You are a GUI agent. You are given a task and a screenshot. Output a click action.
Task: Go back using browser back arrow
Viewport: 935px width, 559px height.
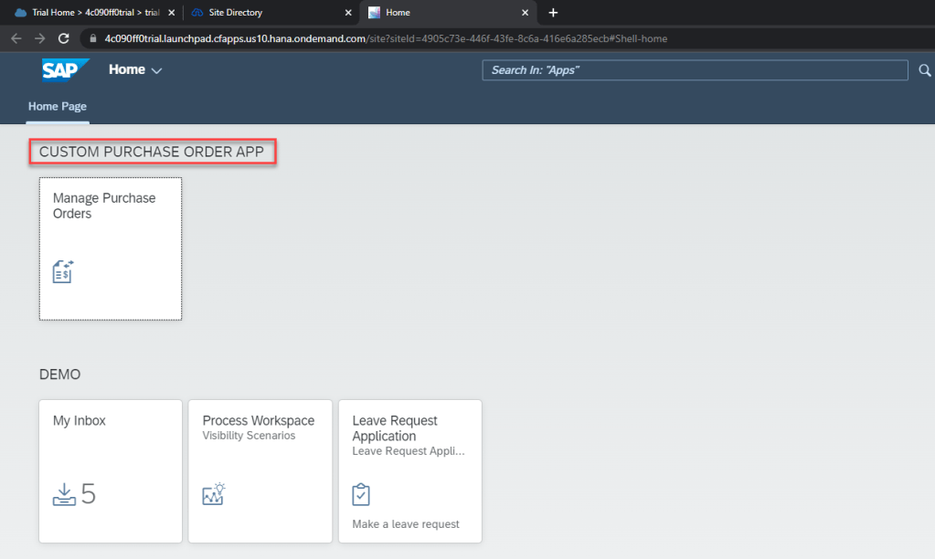16,38
